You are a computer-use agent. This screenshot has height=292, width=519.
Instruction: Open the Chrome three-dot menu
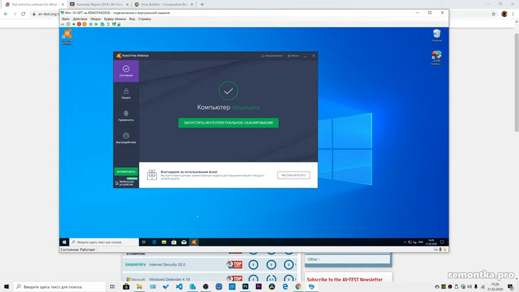pyautogui.click(x=513, y=14)
